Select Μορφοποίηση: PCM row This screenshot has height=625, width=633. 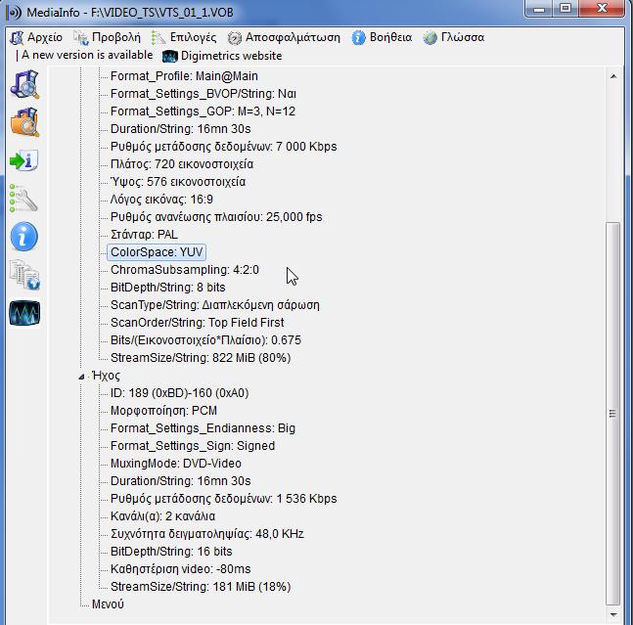tap(163, 411)
